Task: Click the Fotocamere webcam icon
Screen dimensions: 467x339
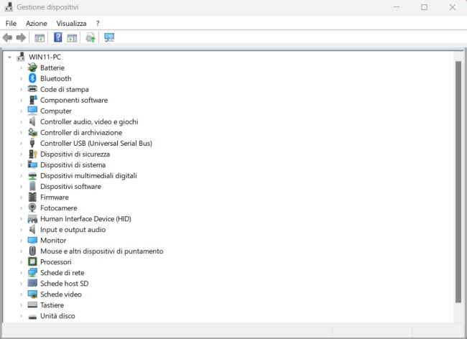Action: (x=32, y=208)
